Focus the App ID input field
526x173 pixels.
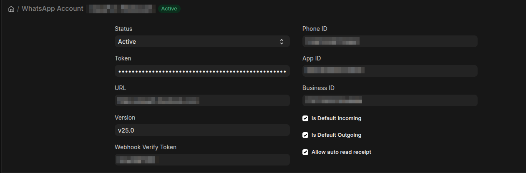[390, 71]
